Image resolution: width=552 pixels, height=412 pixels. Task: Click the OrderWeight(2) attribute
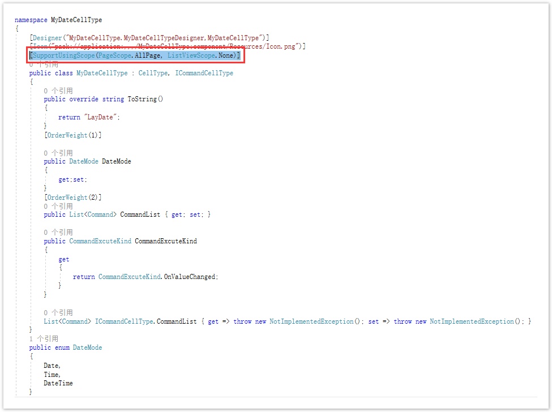(72, 198)
